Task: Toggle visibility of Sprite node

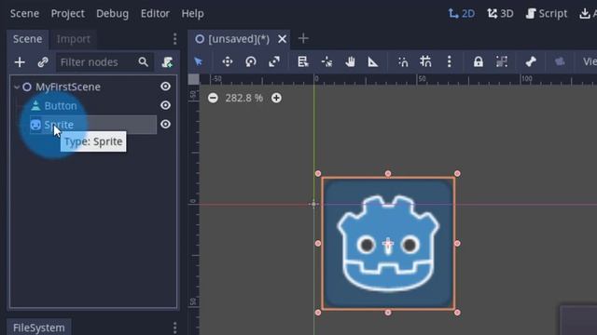Action: tap(165, 124)
